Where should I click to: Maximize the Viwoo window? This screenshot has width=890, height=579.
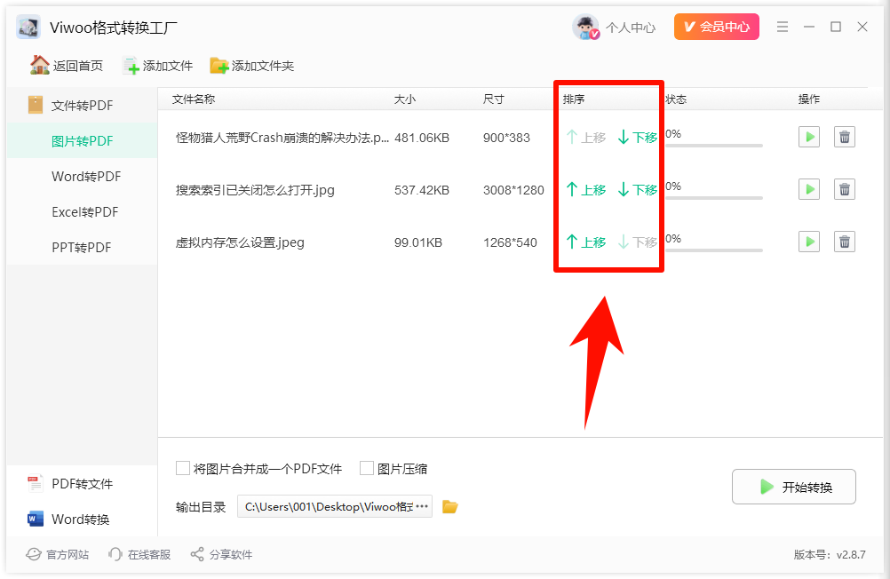(836, 27)
